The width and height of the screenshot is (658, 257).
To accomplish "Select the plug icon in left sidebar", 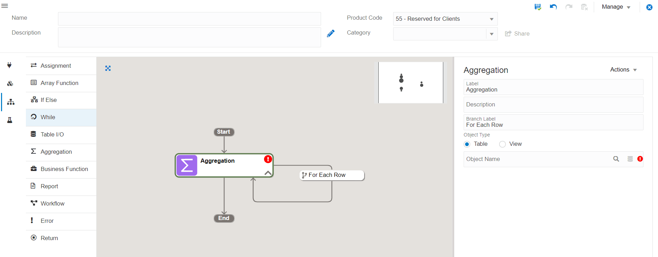I will pyautogui.click(x=9, y=65).
